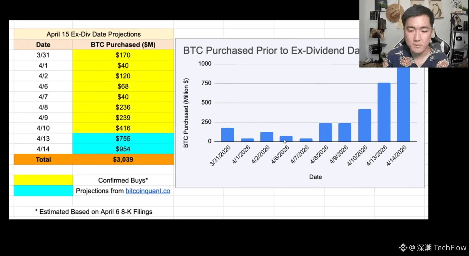Click the Estimated Based on 8-K Filings footnote

coord(94,212)
